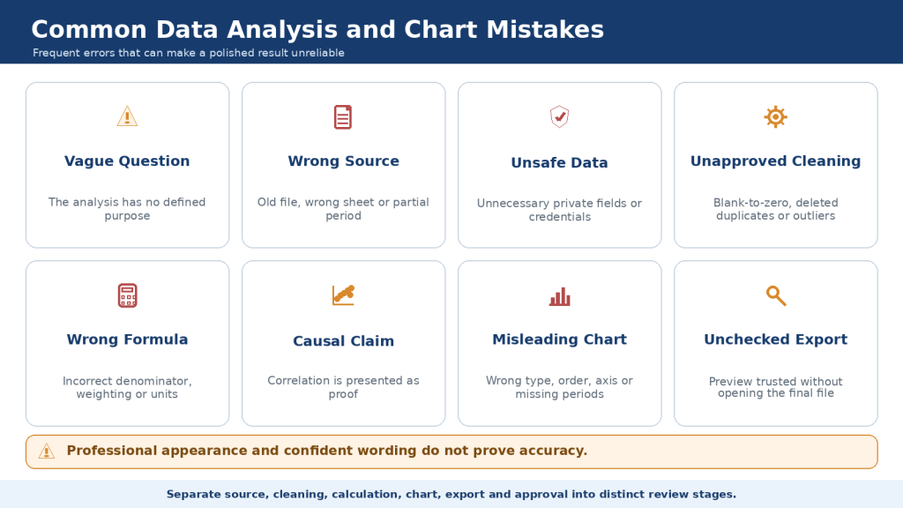Click the Causal Claim card title
The width and height of the screenshot is (903, 508).
343,341
